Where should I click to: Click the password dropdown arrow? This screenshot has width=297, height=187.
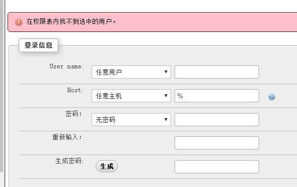(166, 119)
